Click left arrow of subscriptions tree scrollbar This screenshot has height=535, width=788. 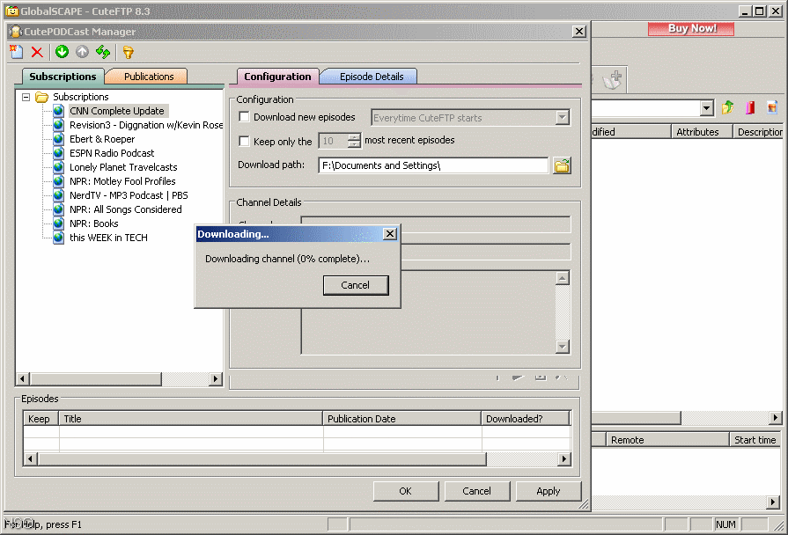coord(23,378)
